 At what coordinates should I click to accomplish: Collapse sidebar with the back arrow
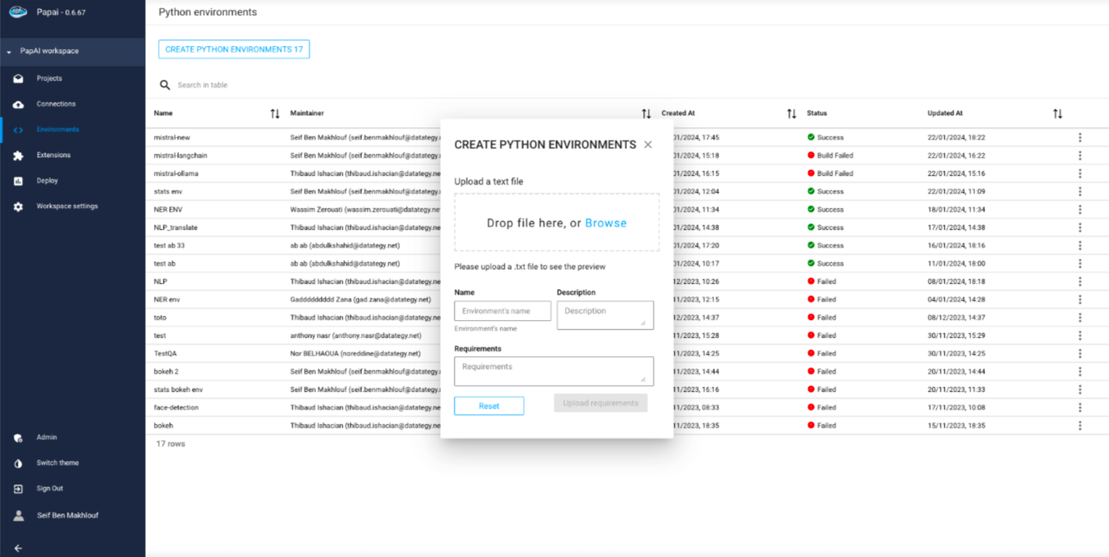[x=19, y=548]
